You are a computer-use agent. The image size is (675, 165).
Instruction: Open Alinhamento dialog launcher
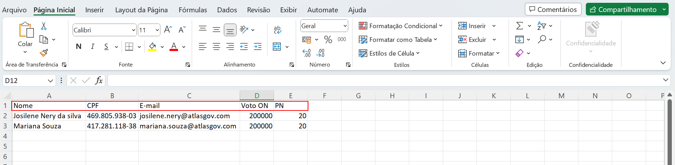click(292, 65)
